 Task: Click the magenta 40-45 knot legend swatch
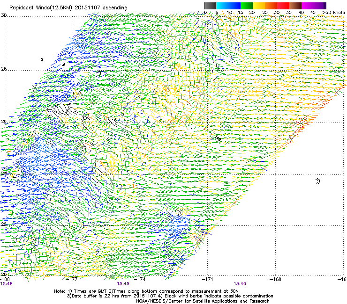[x=308, y=6]
